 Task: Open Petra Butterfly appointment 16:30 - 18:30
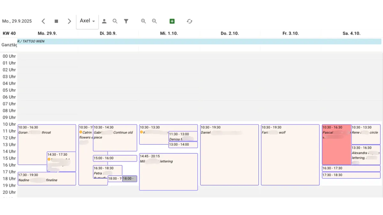(x=108, y=172)
